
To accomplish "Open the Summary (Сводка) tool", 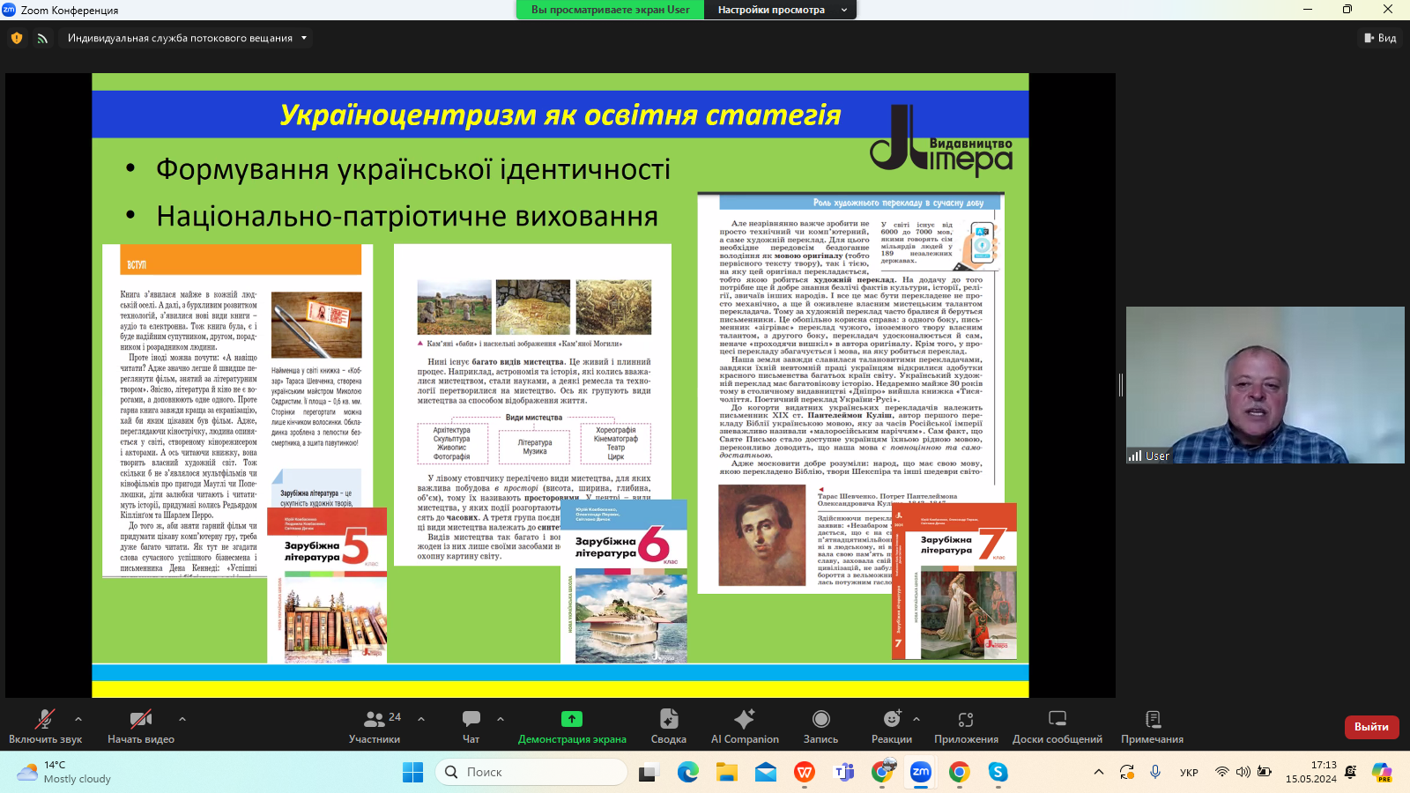I will tap(668, 727).
